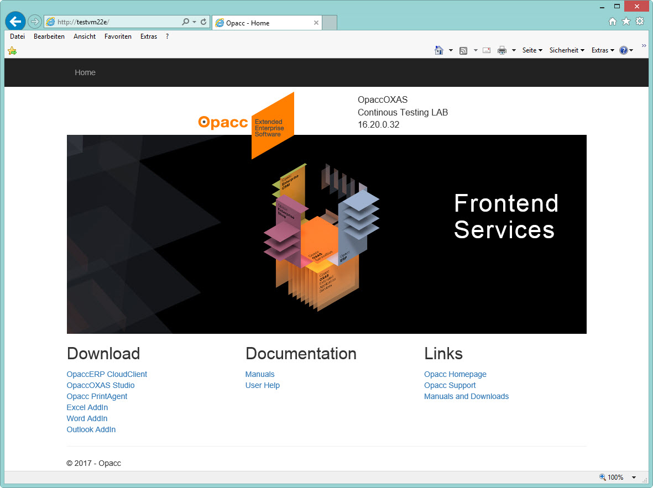The image size is (653, 488).
Task: Open the Seite dropdown menu
Action: 532,50
